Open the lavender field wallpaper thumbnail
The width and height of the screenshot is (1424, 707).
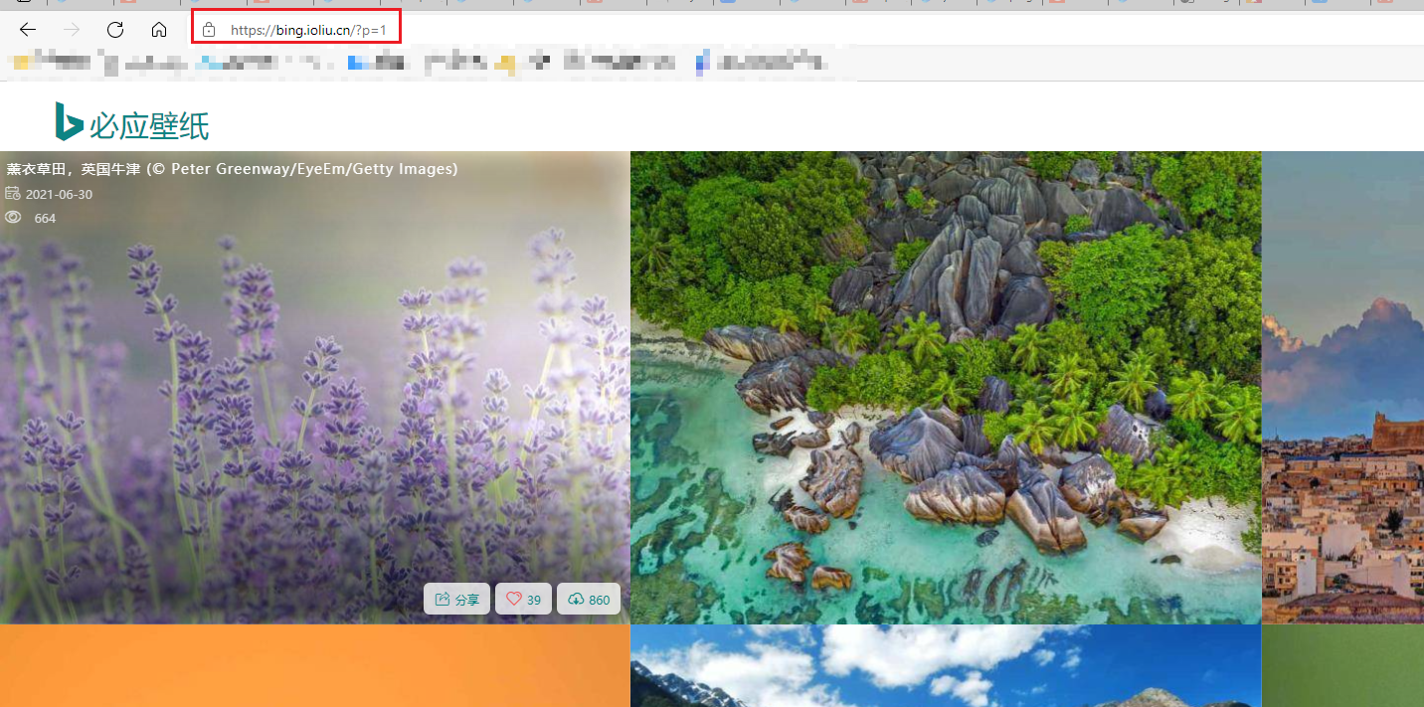point(314,388)
